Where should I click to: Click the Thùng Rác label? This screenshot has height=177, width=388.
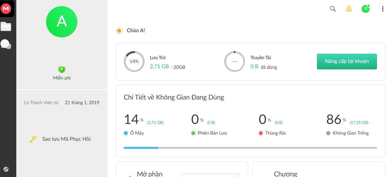tap(276, 133)
